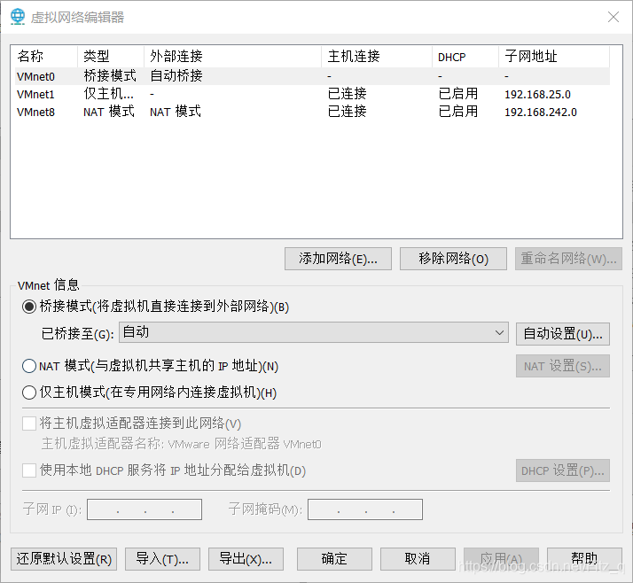Select 仅主机模式 radio button

coord(29,393)
